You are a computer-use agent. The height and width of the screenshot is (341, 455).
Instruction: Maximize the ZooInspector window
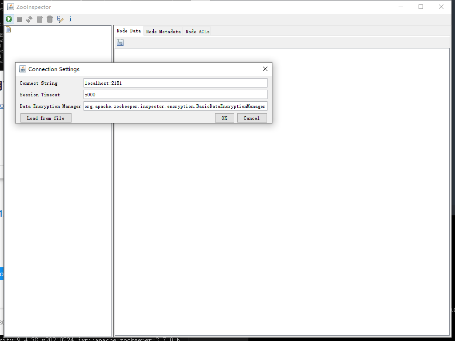click(x=421, y=7)
